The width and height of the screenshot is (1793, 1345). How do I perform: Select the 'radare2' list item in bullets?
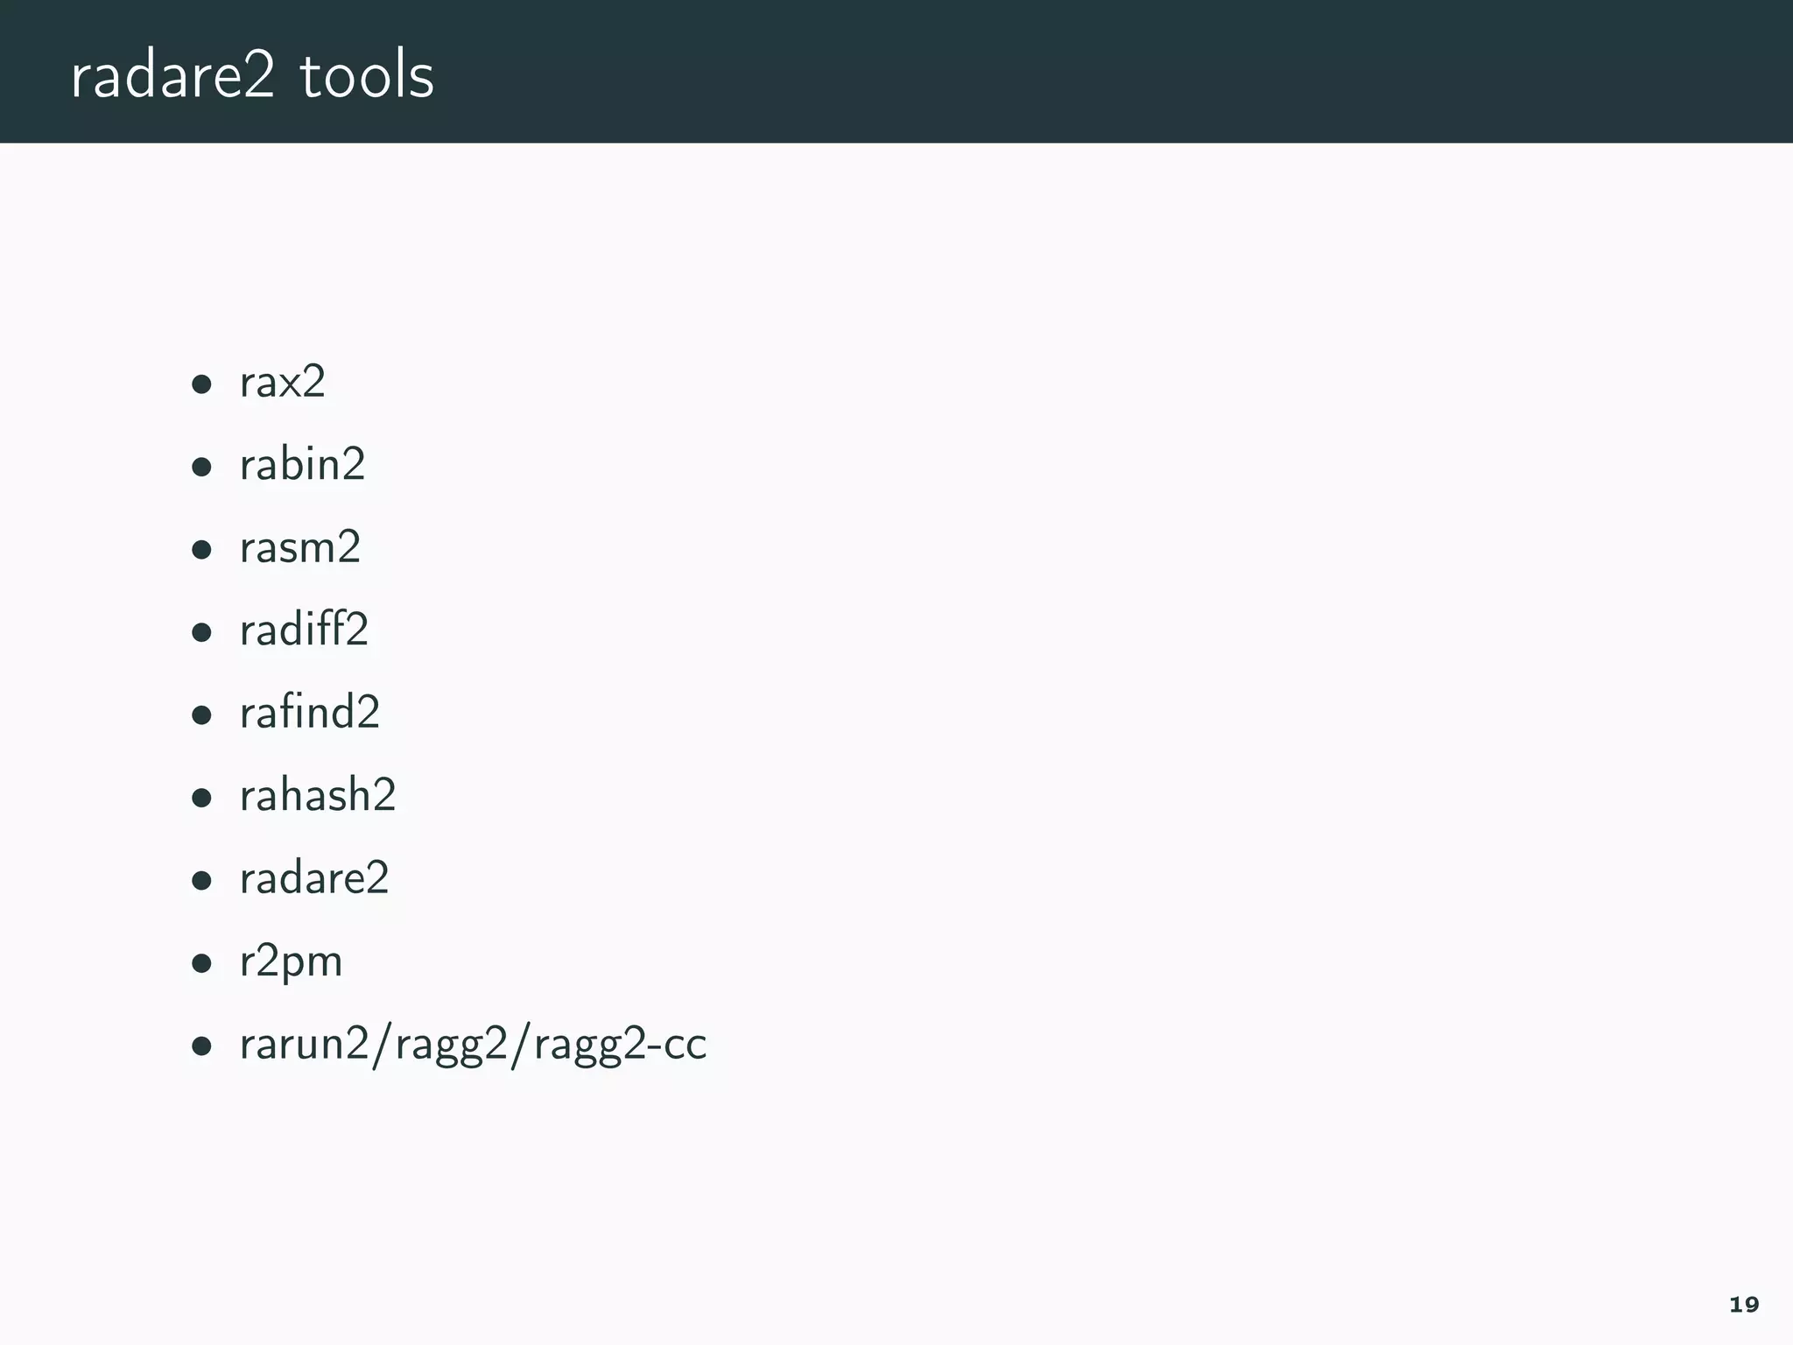(313, 877)
